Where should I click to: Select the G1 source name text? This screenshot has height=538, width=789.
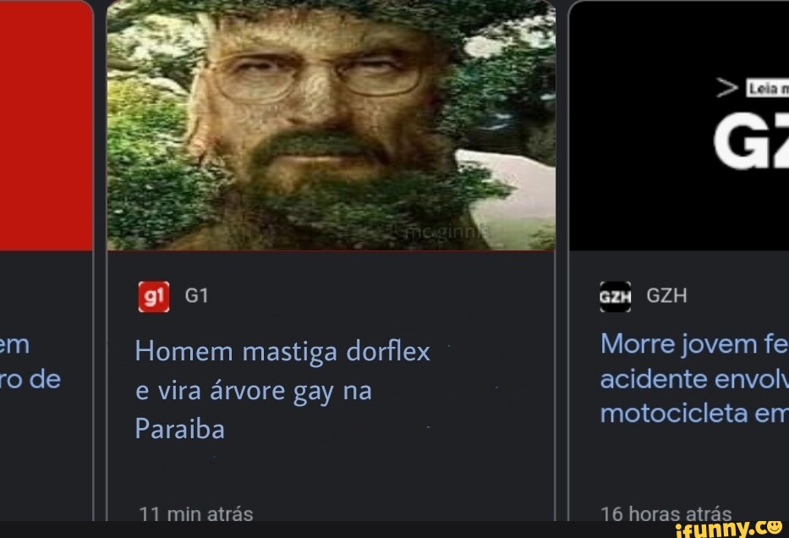[x=196, y=296]
